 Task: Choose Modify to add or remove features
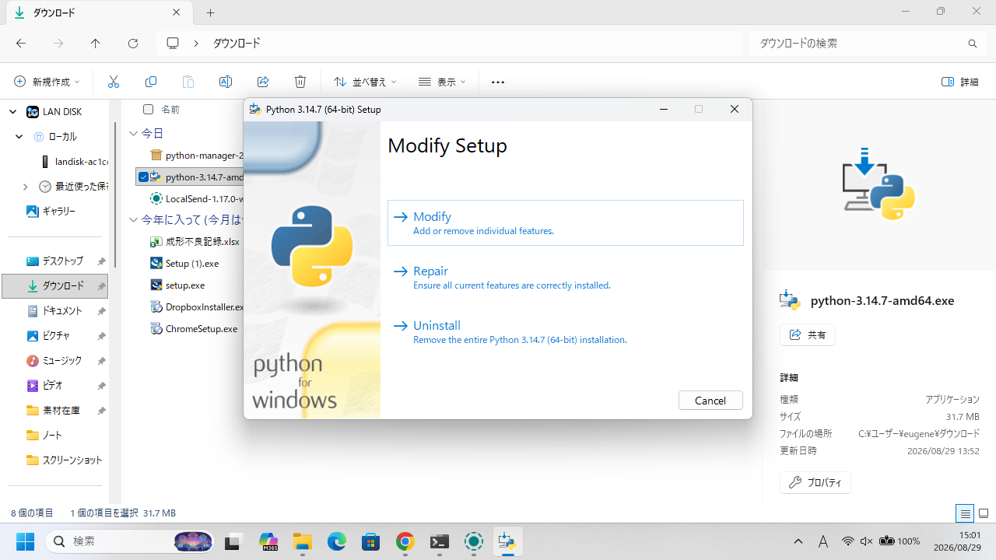[565, 222]
